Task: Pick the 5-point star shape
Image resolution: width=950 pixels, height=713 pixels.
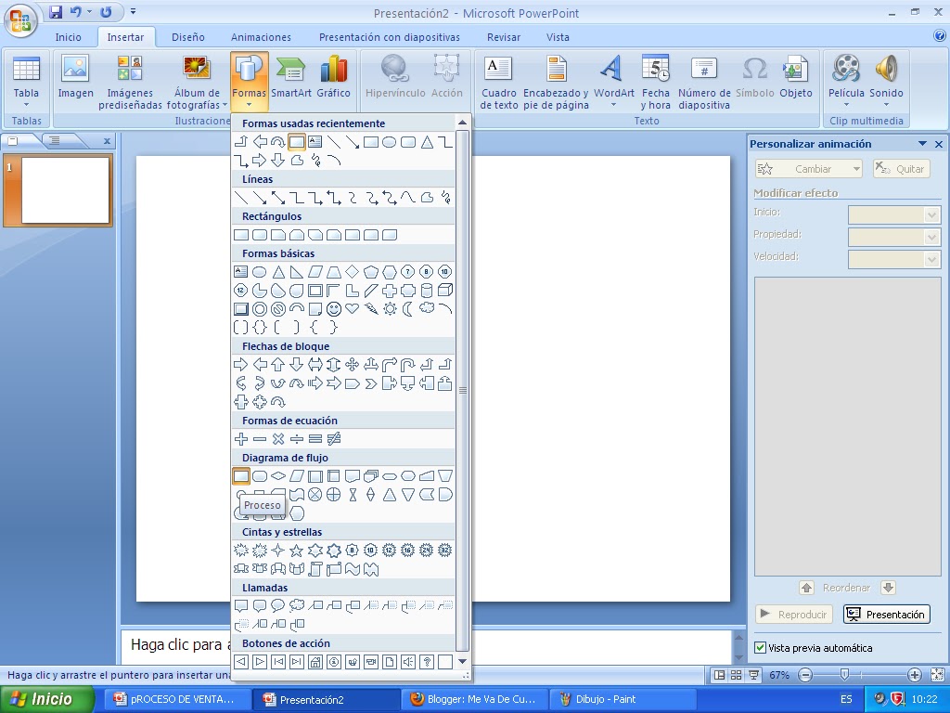Action: pyautogui.click(x=296, y=551)
